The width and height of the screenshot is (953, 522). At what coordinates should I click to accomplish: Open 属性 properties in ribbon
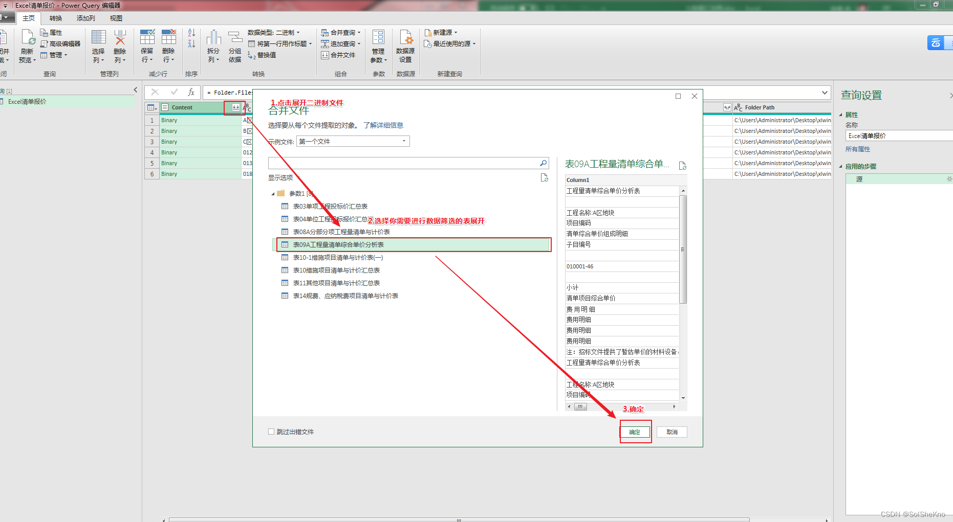(x=51, y=33)
